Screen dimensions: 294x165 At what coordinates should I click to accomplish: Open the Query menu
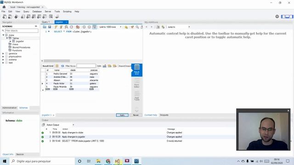point(26,11)
